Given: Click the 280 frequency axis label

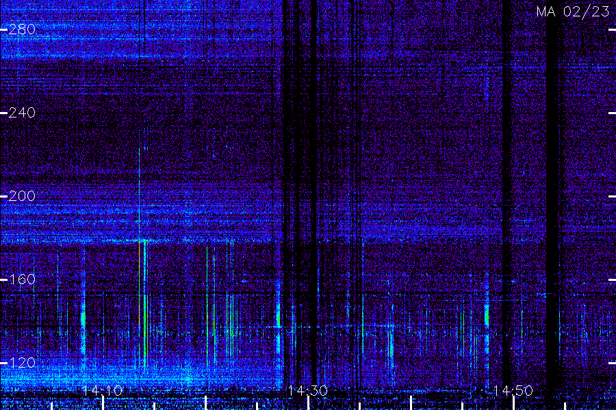Looking at the screenshot, I should 22,29.
